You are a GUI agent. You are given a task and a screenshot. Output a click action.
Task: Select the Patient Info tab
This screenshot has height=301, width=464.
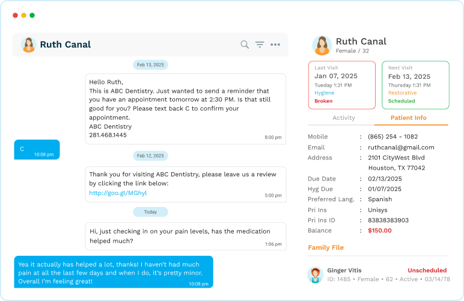(408, 118)
